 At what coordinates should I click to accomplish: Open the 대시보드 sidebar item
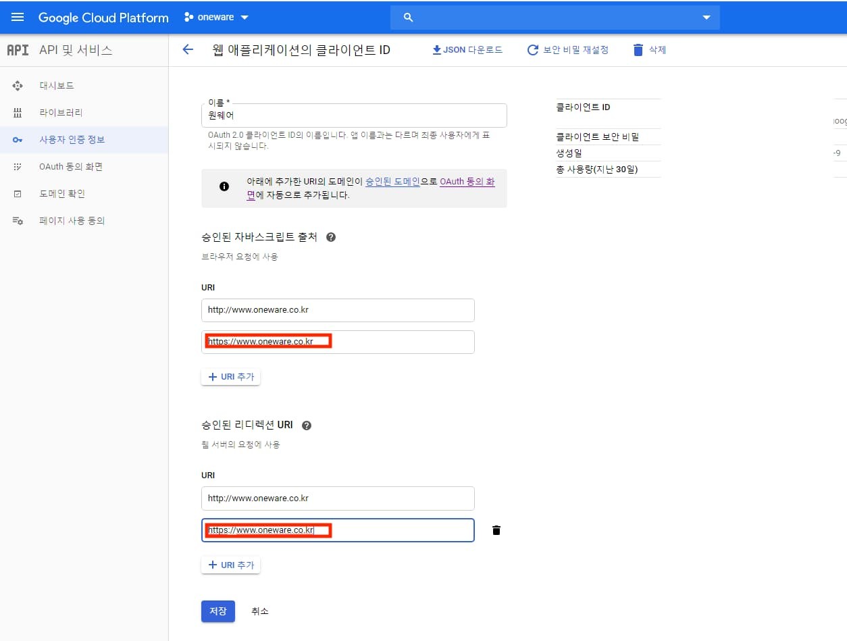point(84,86)
